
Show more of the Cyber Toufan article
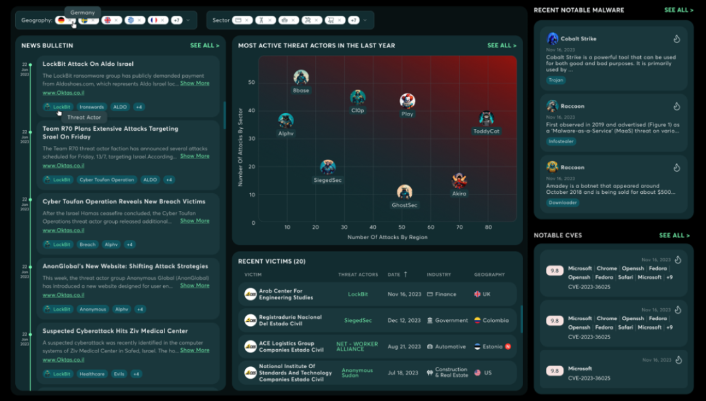194,221
